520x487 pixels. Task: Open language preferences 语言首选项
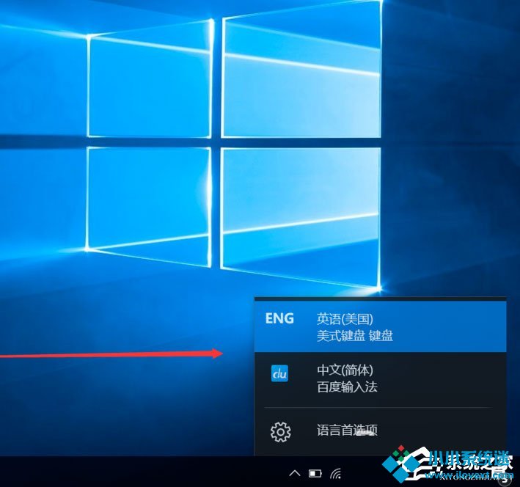[380, 431]
